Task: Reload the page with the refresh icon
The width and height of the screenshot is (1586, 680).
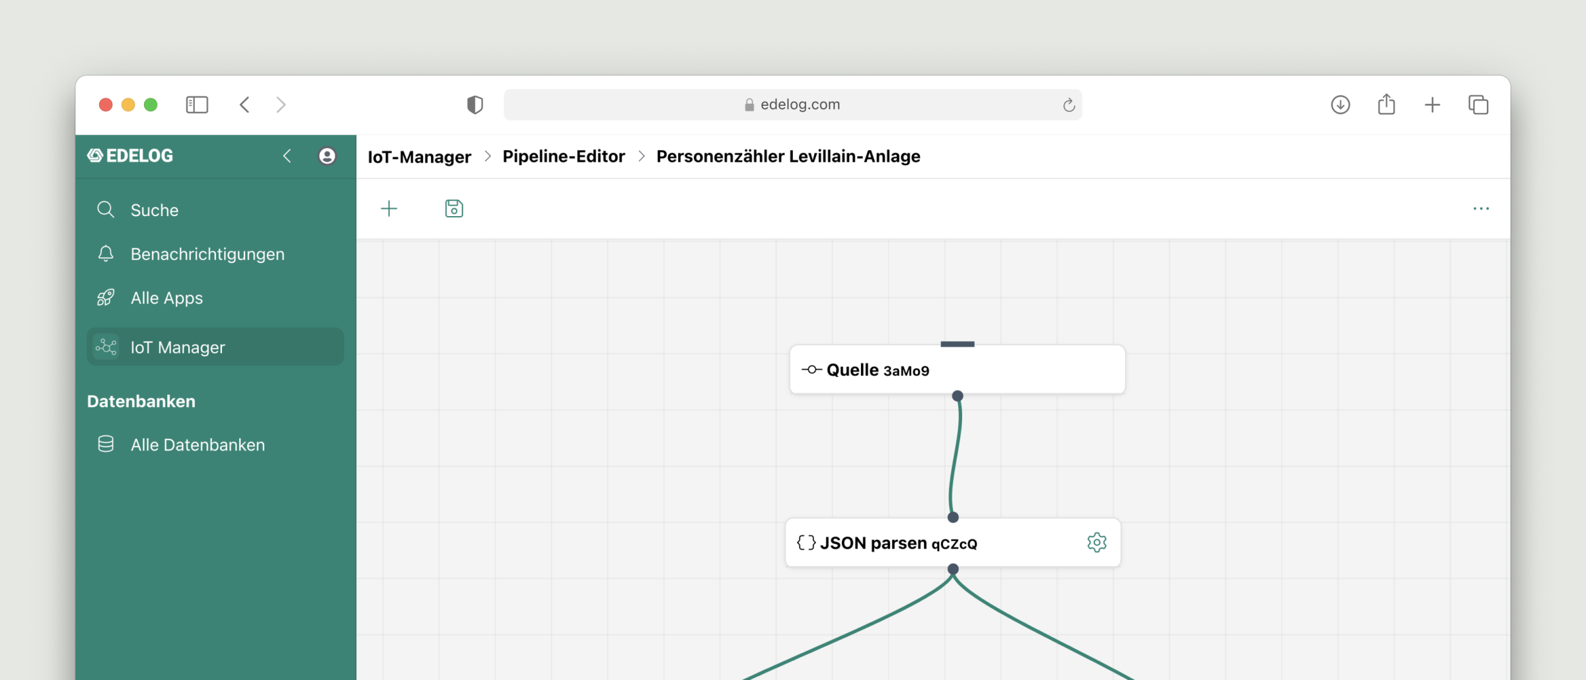Action: click(x=1069, y=105)
